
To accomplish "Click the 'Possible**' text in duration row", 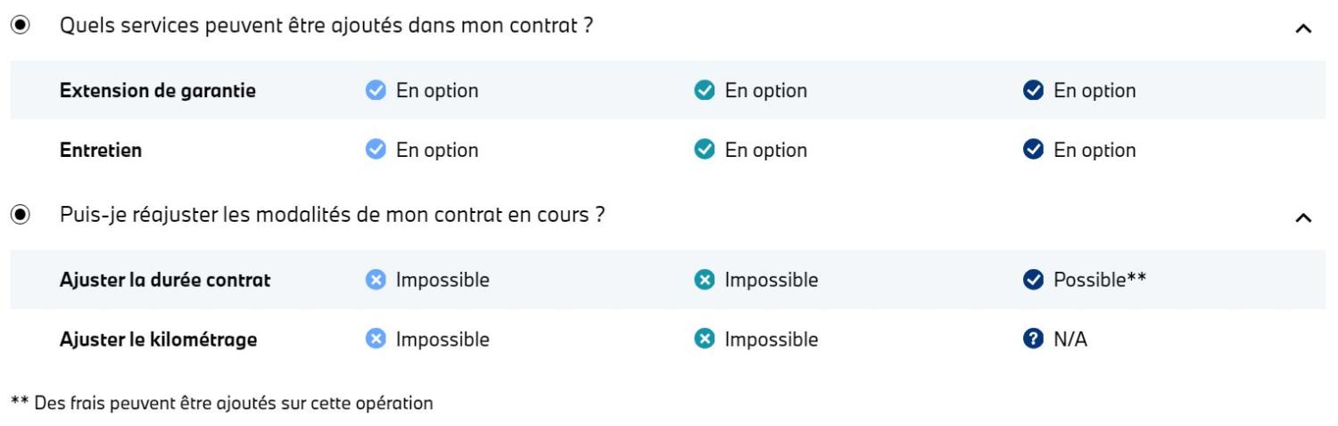I will click(1100, 280).
